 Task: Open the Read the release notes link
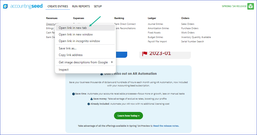coord(166,126)
